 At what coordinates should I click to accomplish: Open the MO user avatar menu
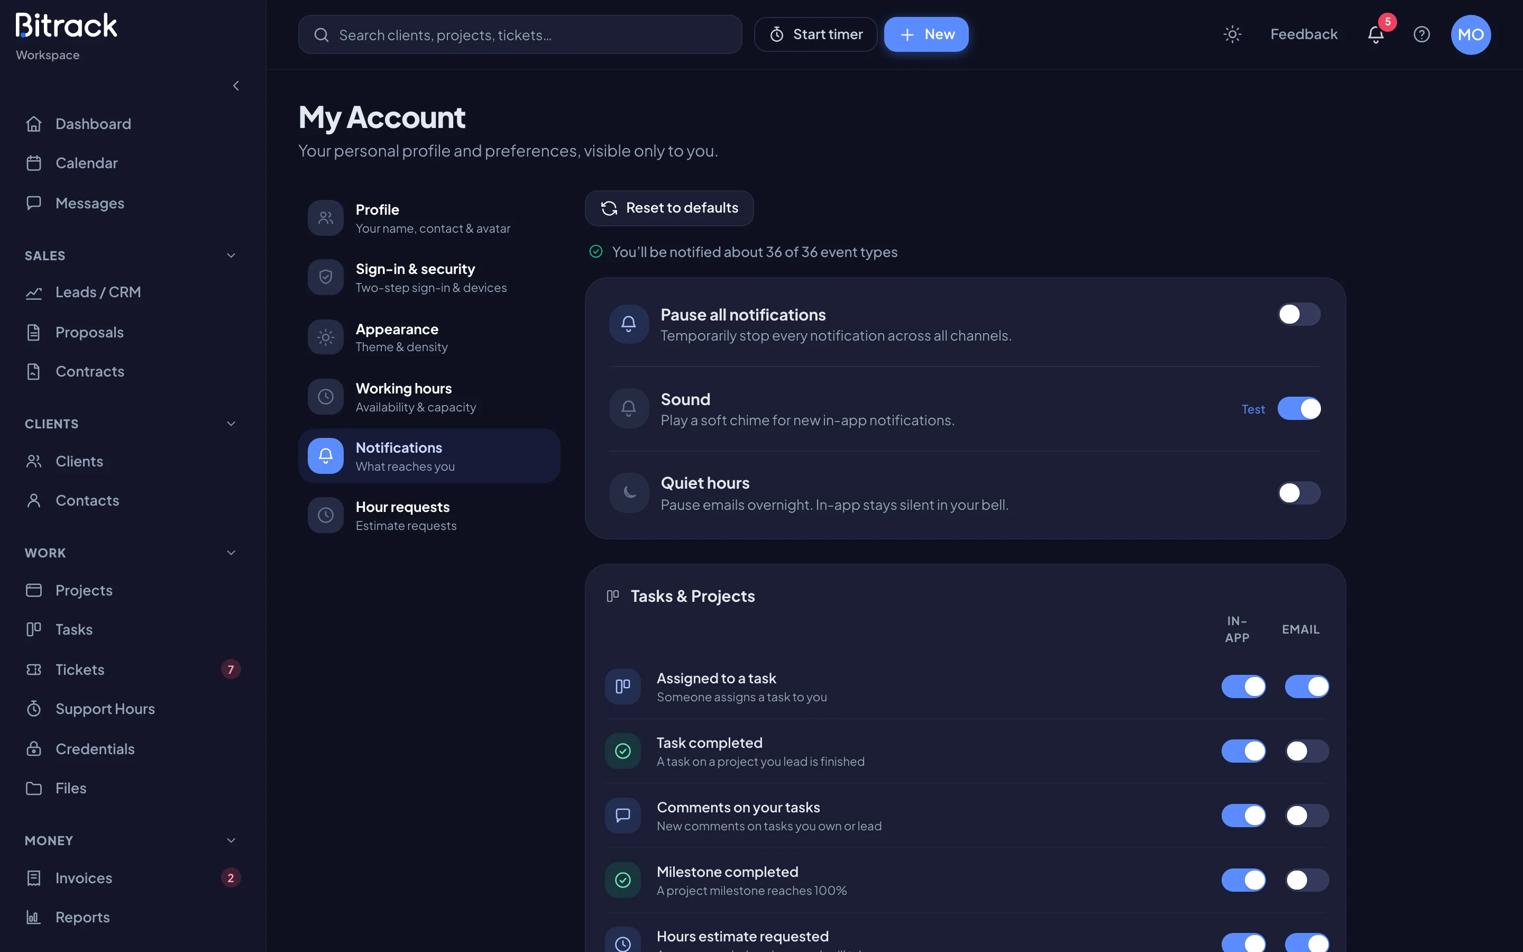pos(1471,34)
